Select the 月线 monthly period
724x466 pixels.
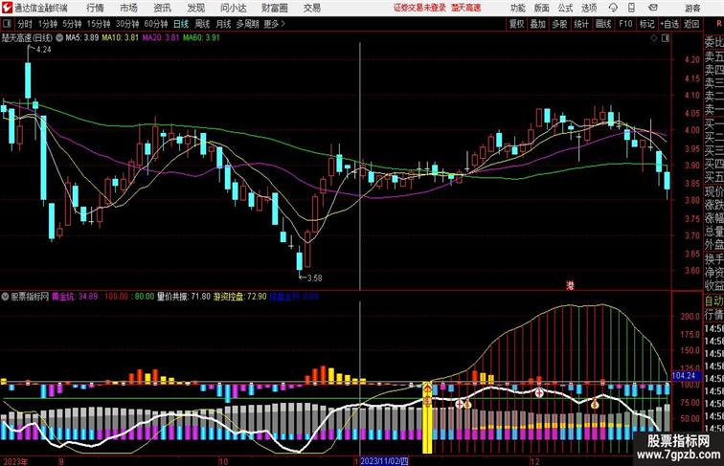click(x=223, y=24)
